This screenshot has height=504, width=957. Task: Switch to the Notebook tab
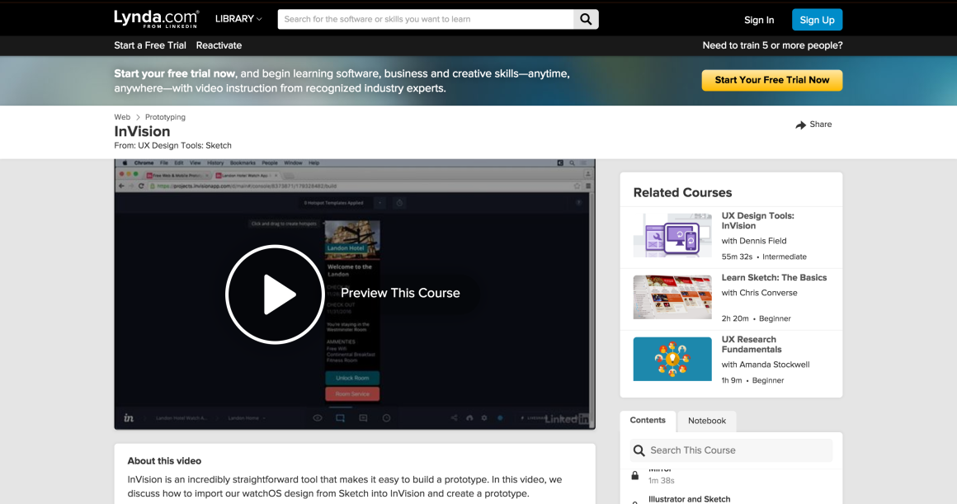(707, 421)
